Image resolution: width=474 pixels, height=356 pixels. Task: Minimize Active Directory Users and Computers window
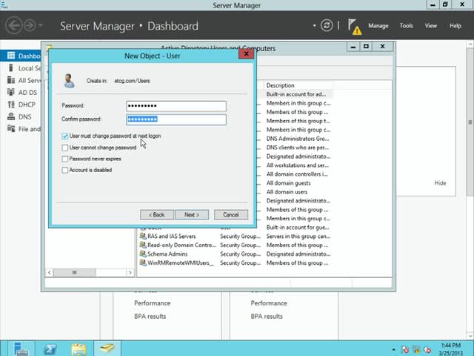pyautogui.click(x=353, y=46)
